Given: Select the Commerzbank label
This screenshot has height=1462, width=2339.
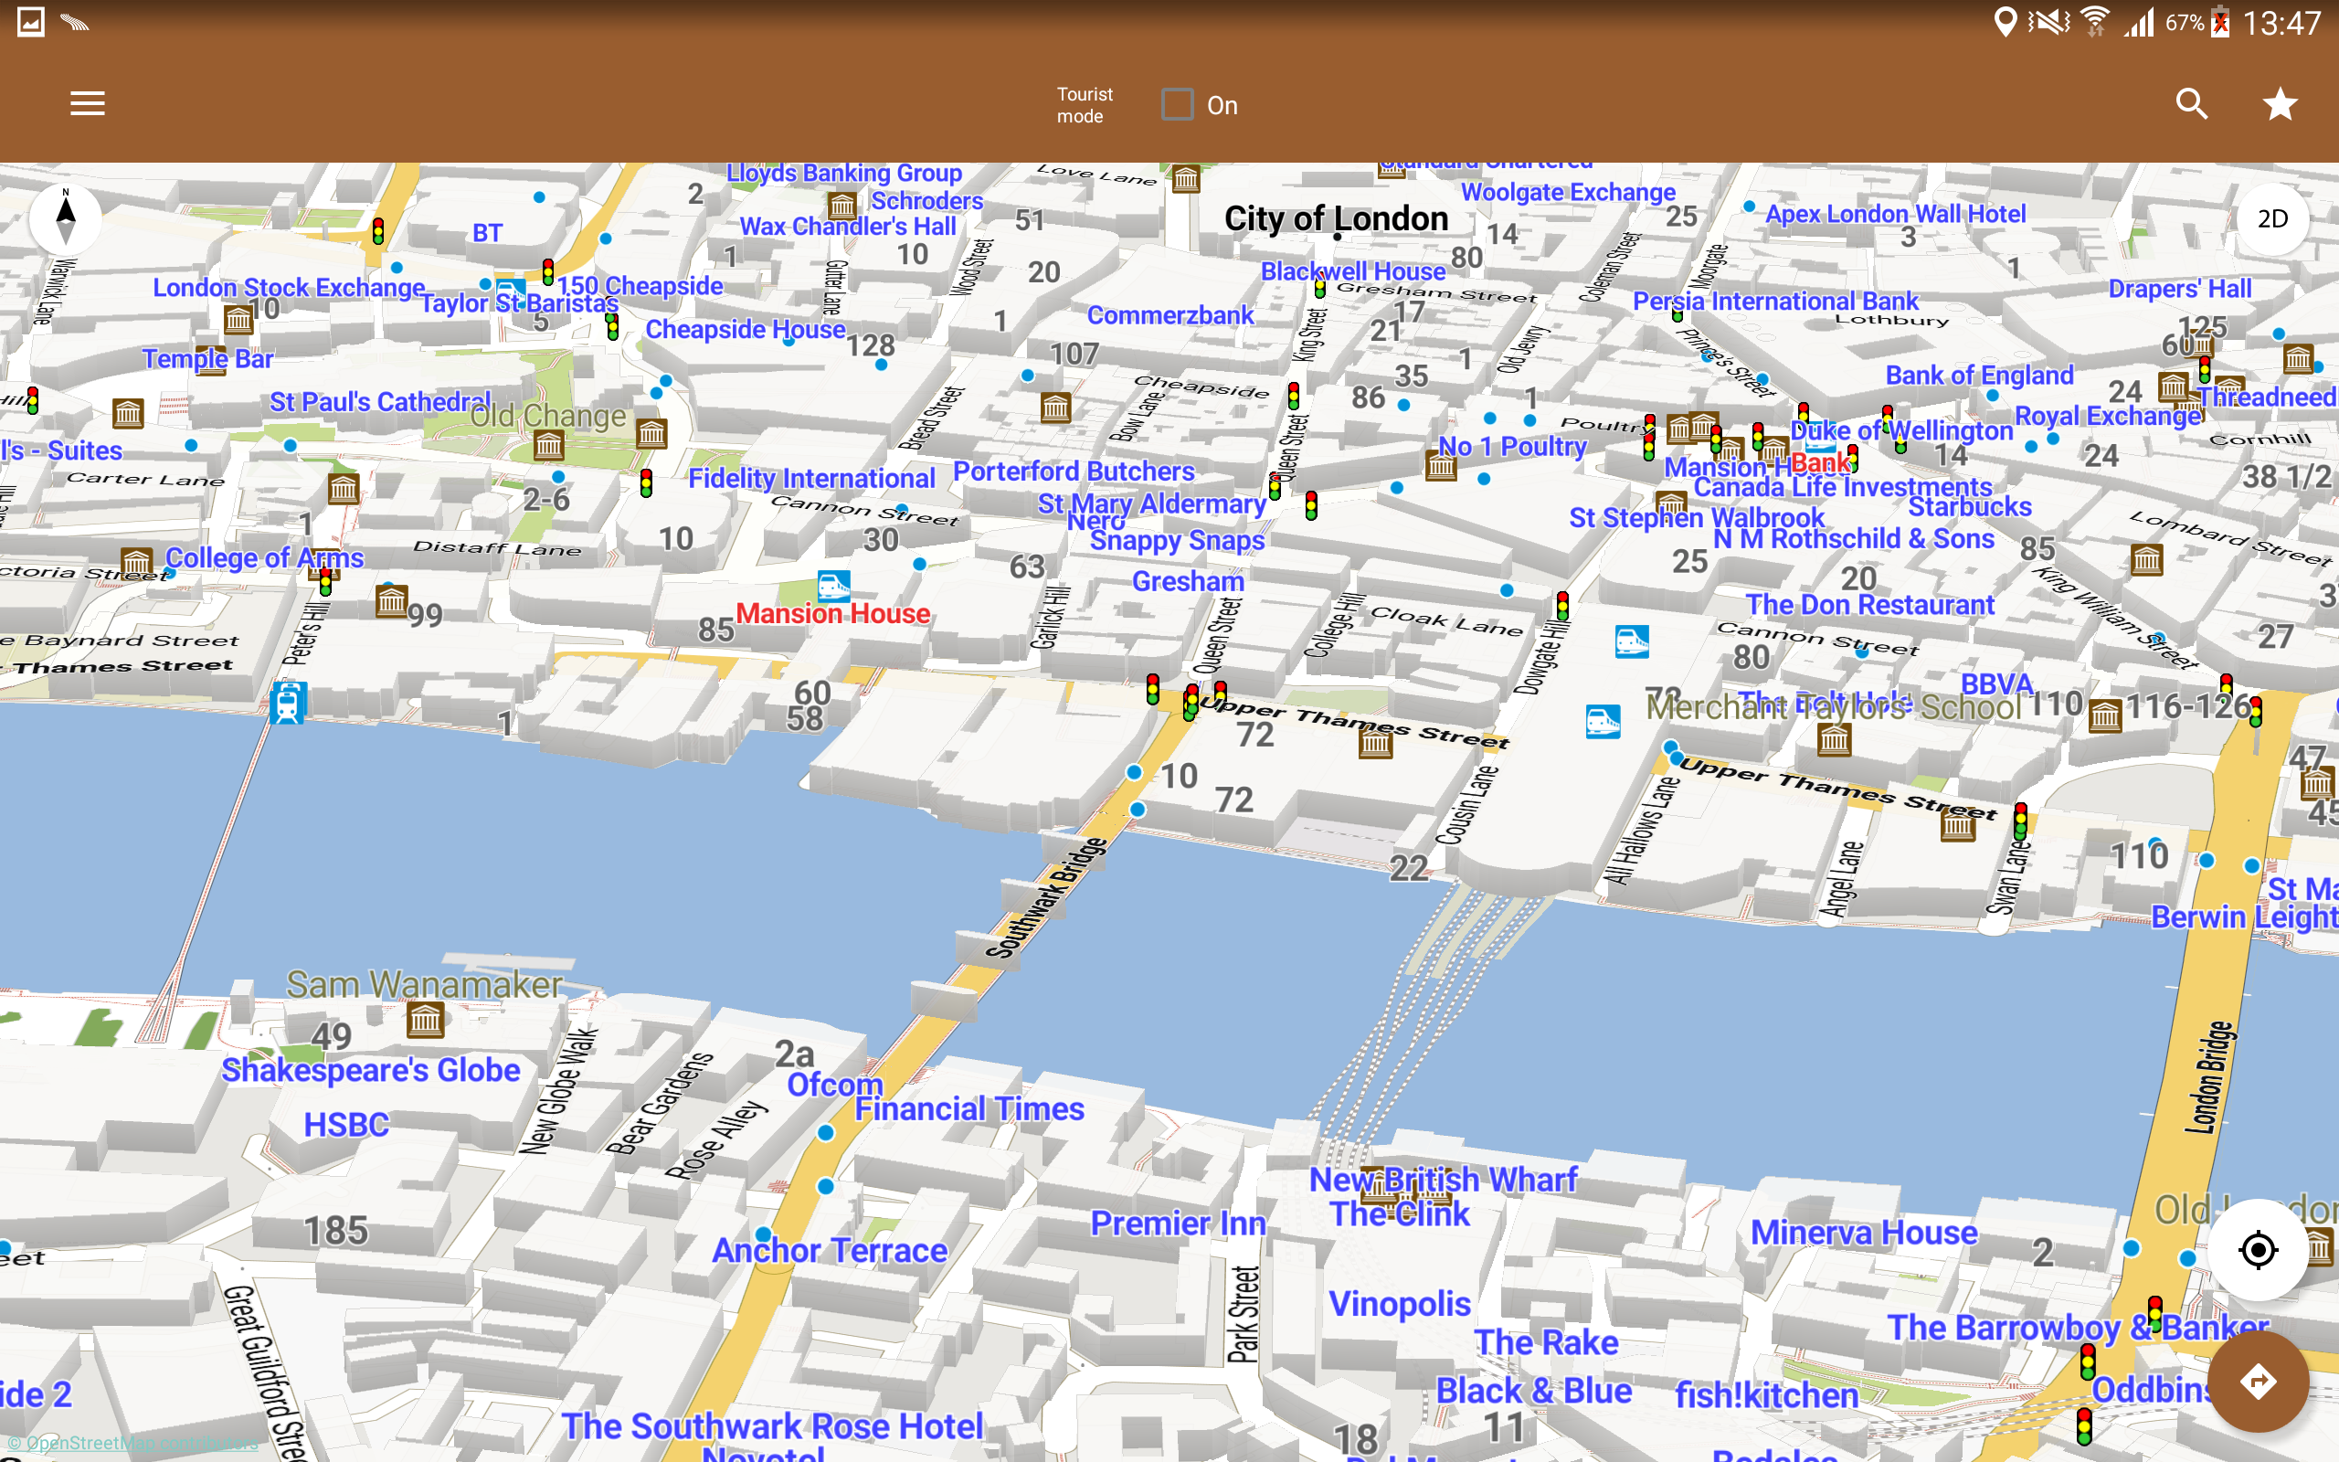Looking at the screenshot, I should pos(1169,315).
